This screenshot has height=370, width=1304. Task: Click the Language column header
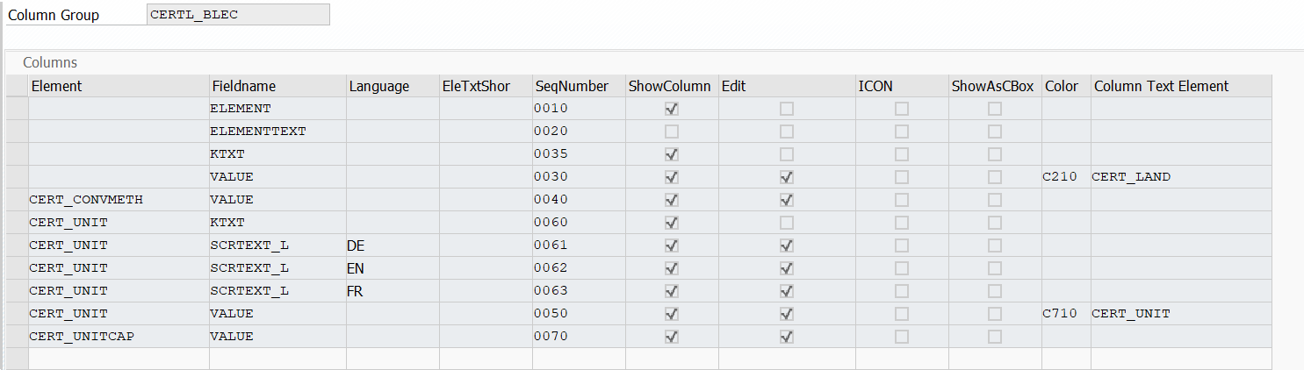click(379, 86)
